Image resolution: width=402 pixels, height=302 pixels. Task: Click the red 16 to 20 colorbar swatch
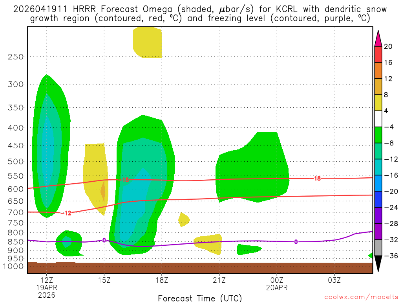pos(378,54)
